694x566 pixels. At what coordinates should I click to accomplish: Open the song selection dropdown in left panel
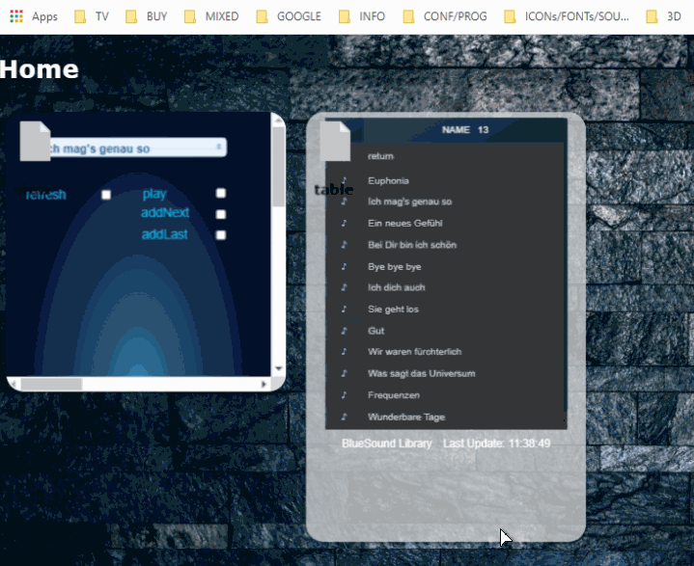point(137,148)
